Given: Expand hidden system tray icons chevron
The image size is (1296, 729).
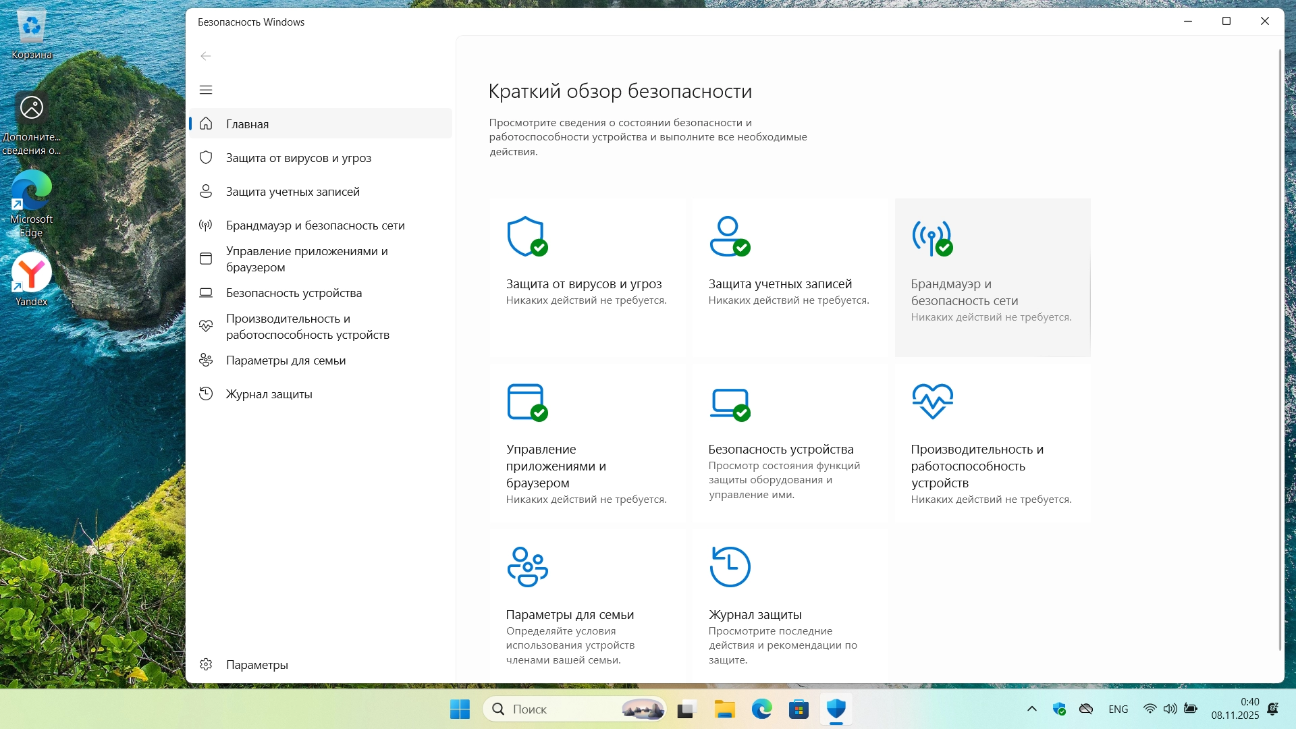Looking at the screenshot, I should click(1031, 709).
